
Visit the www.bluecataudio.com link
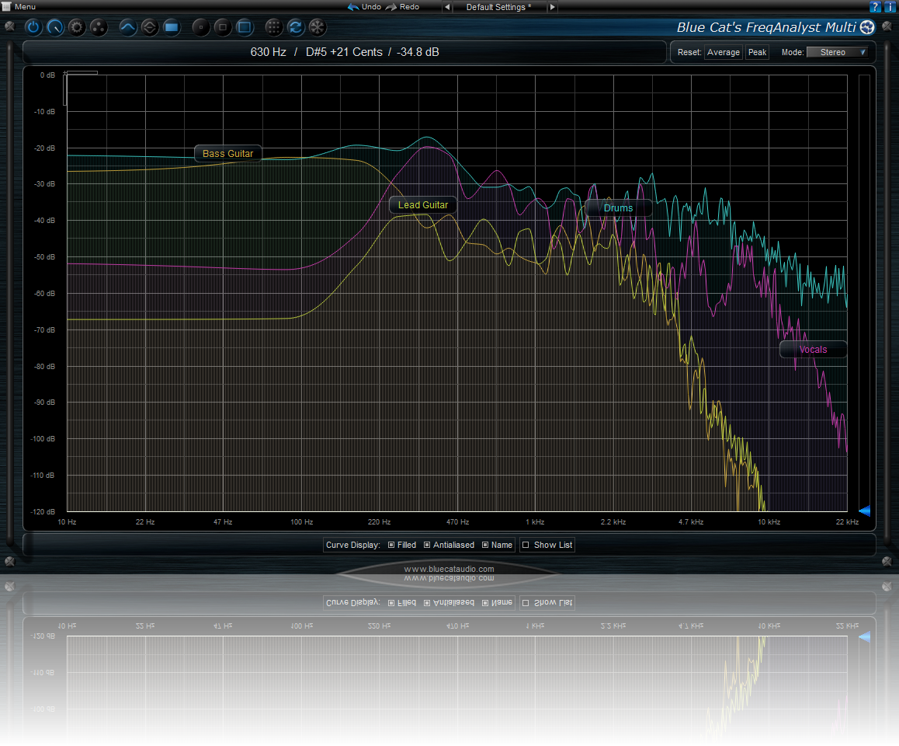[x=449, y=570]
